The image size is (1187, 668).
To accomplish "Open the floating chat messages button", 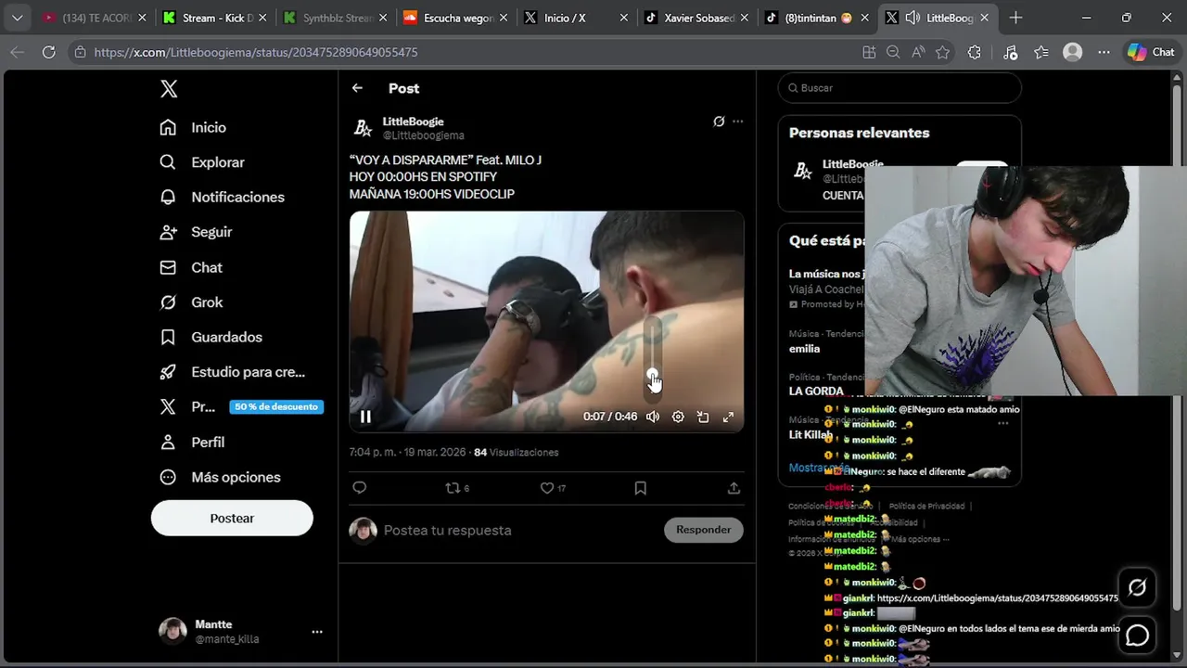I will (1137, 636).
